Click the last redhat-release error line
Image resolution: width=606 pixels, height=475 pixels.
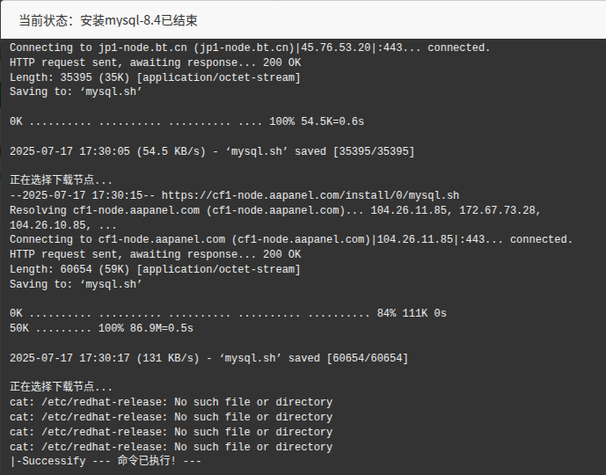(x=172, y=447)
